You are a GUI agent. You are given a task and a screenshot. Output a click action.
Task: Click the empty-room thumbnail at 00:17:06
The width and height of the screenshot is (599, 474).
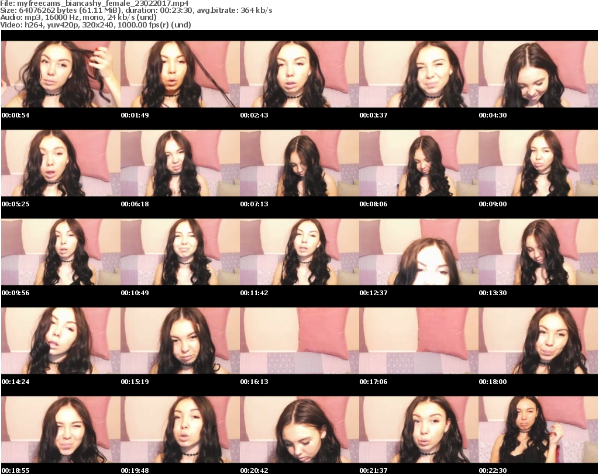pos(419,341)
